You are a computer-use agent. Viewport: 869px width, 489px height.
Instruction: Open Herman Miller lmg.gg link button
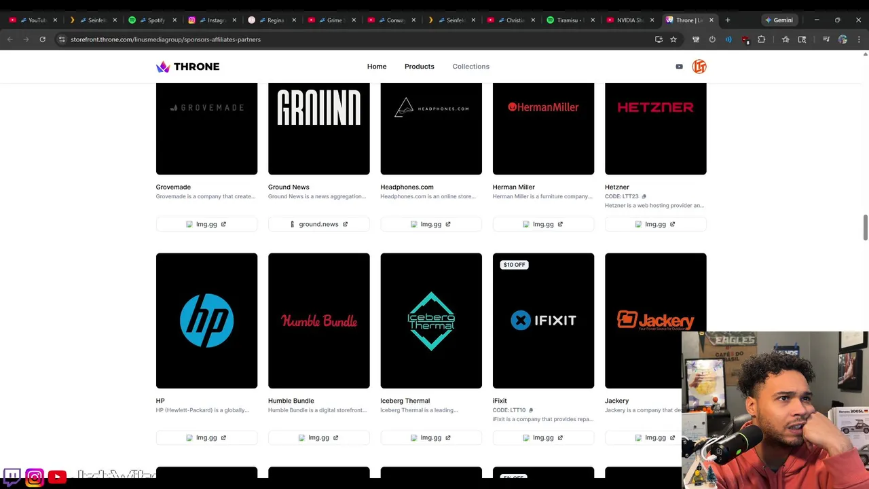pos(543,224)
